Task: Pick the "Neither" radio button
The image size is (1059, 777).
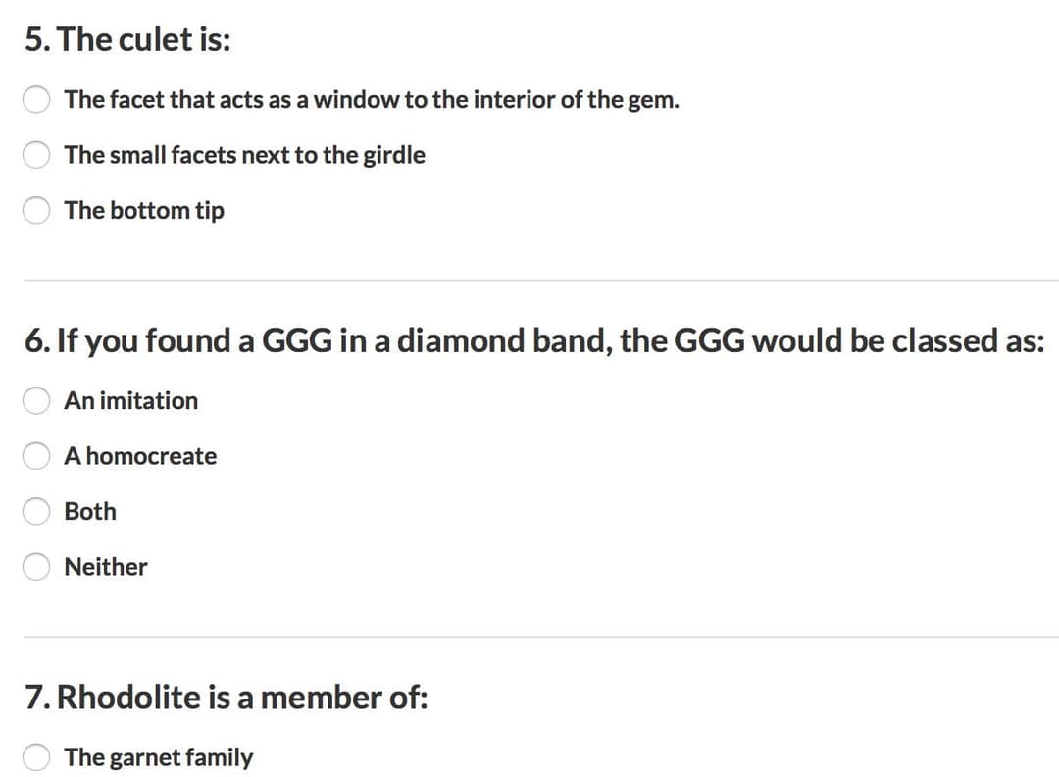Action: point(36,566)
